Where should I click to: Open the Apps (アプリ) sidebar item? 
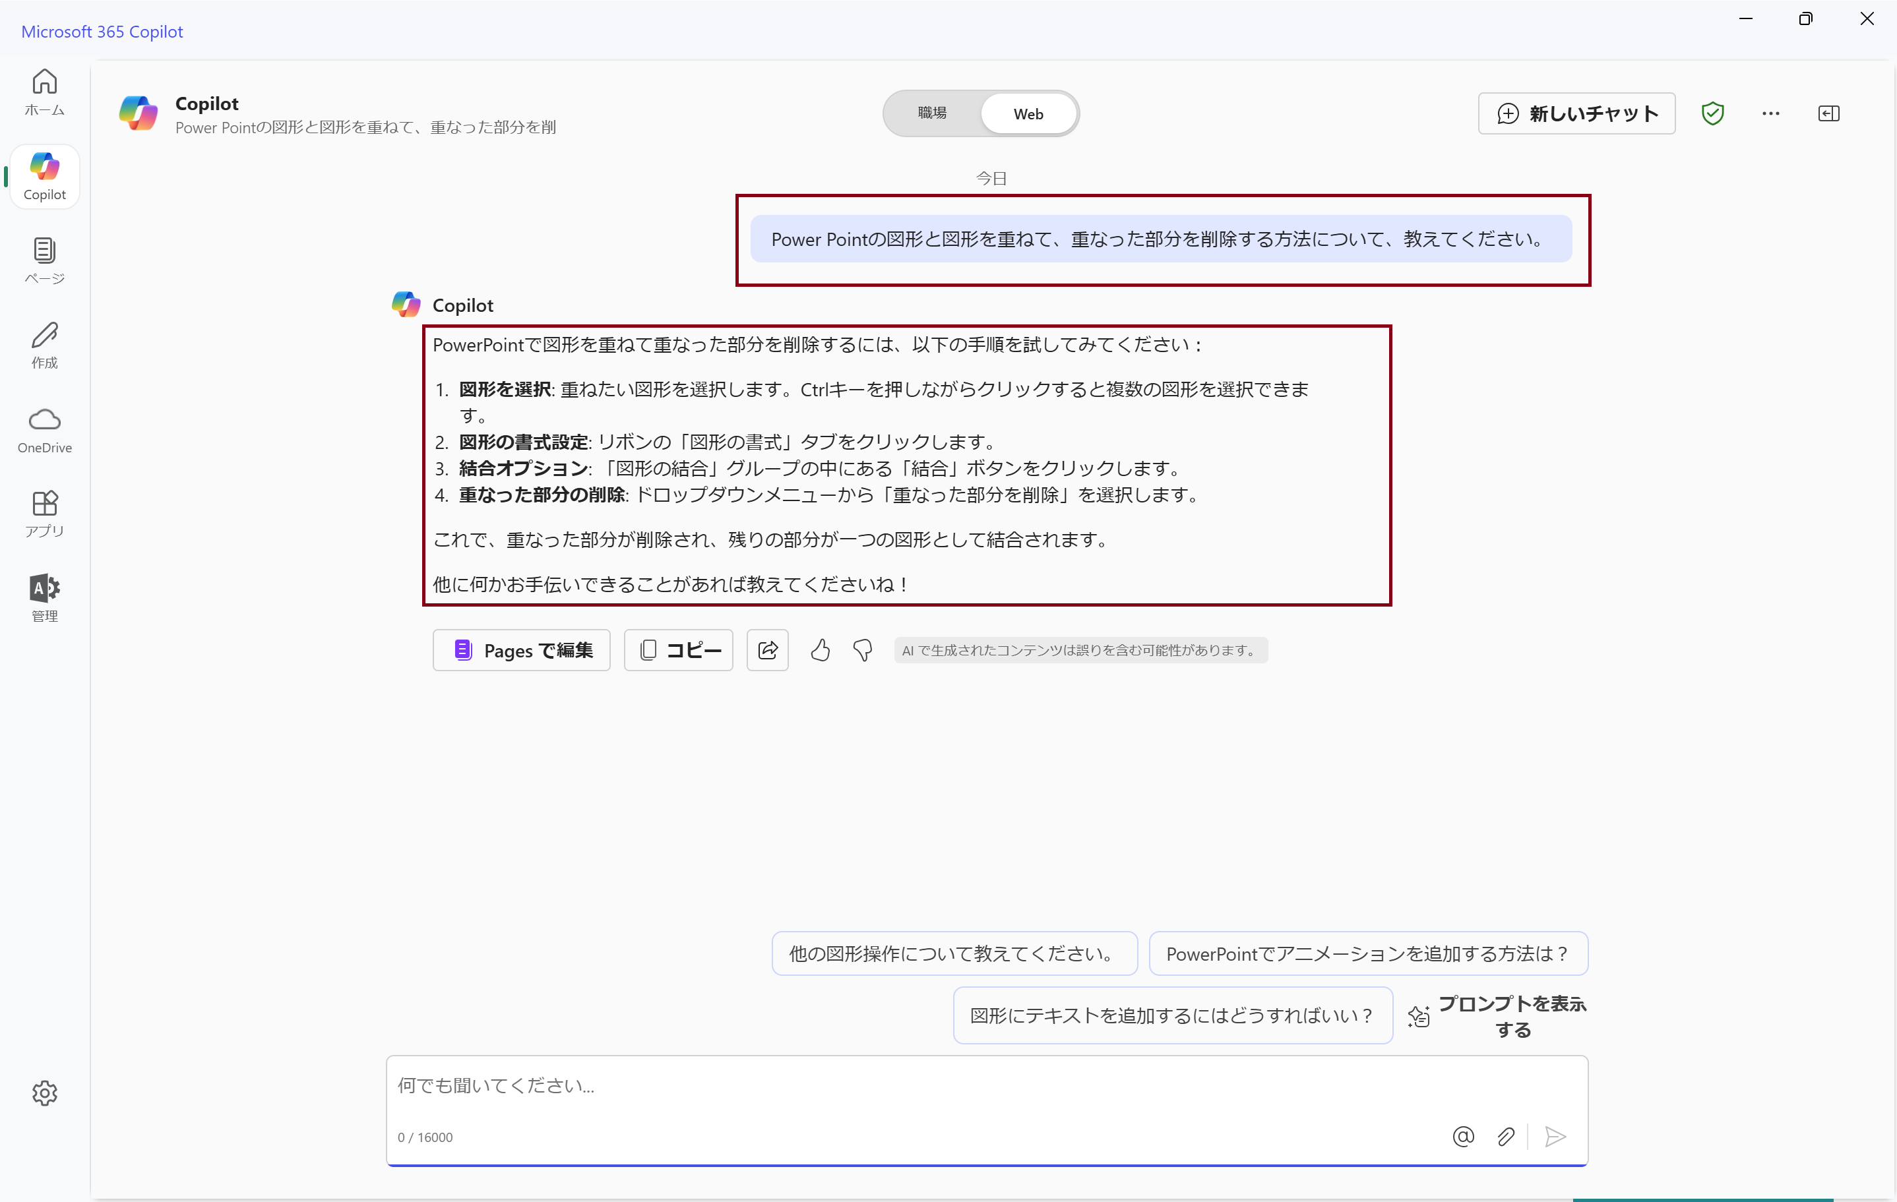pyautogui.click(x=45, y=514)
